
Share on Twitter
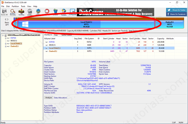coord(176,10)
